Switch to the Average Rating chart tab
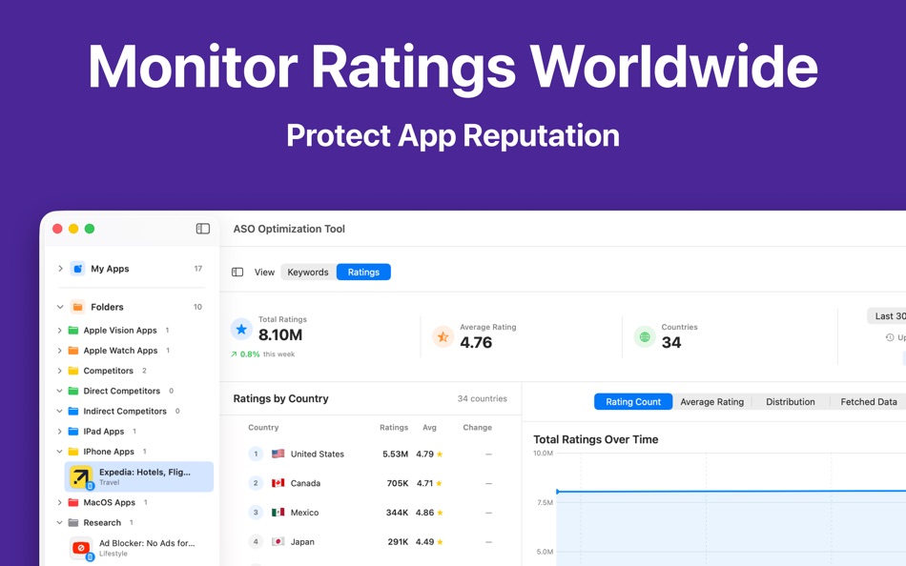Viewport: 906px width, 566px height. coord(711,402)
